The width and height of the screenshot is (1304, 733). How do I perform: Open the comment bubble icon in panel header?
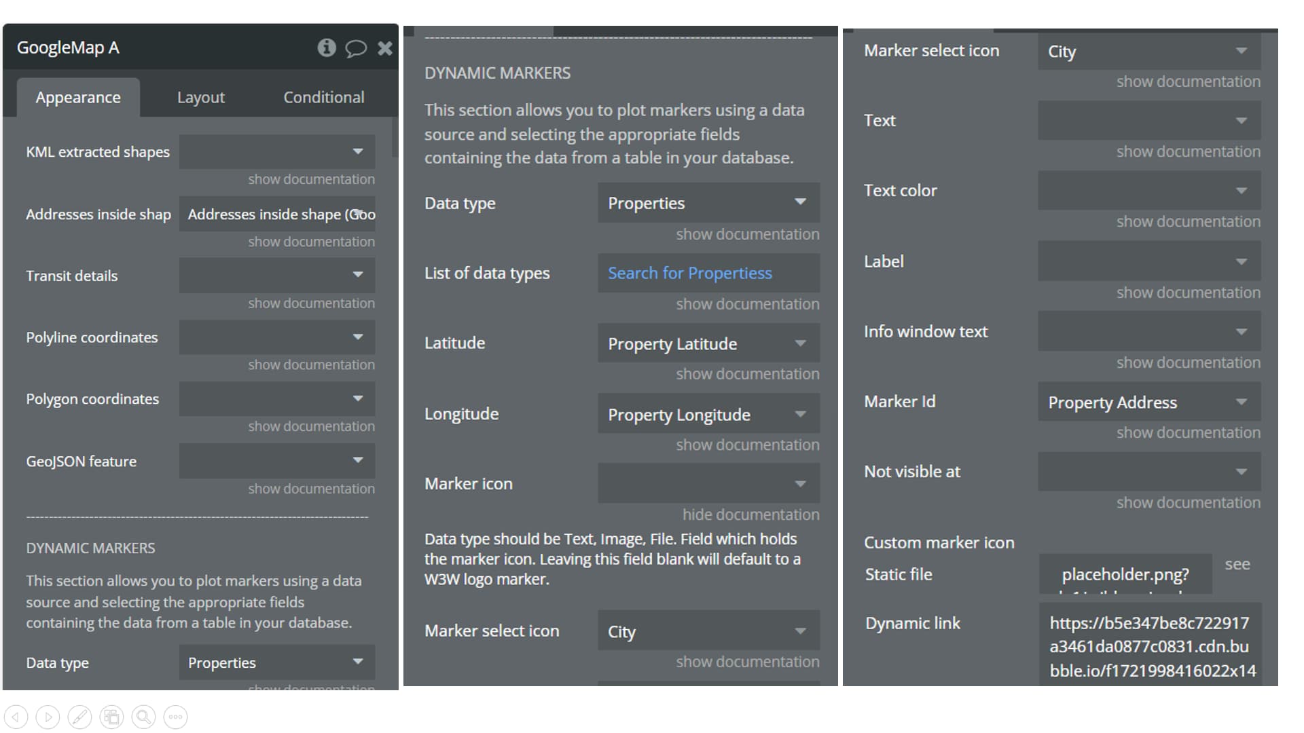coord(356,48)
